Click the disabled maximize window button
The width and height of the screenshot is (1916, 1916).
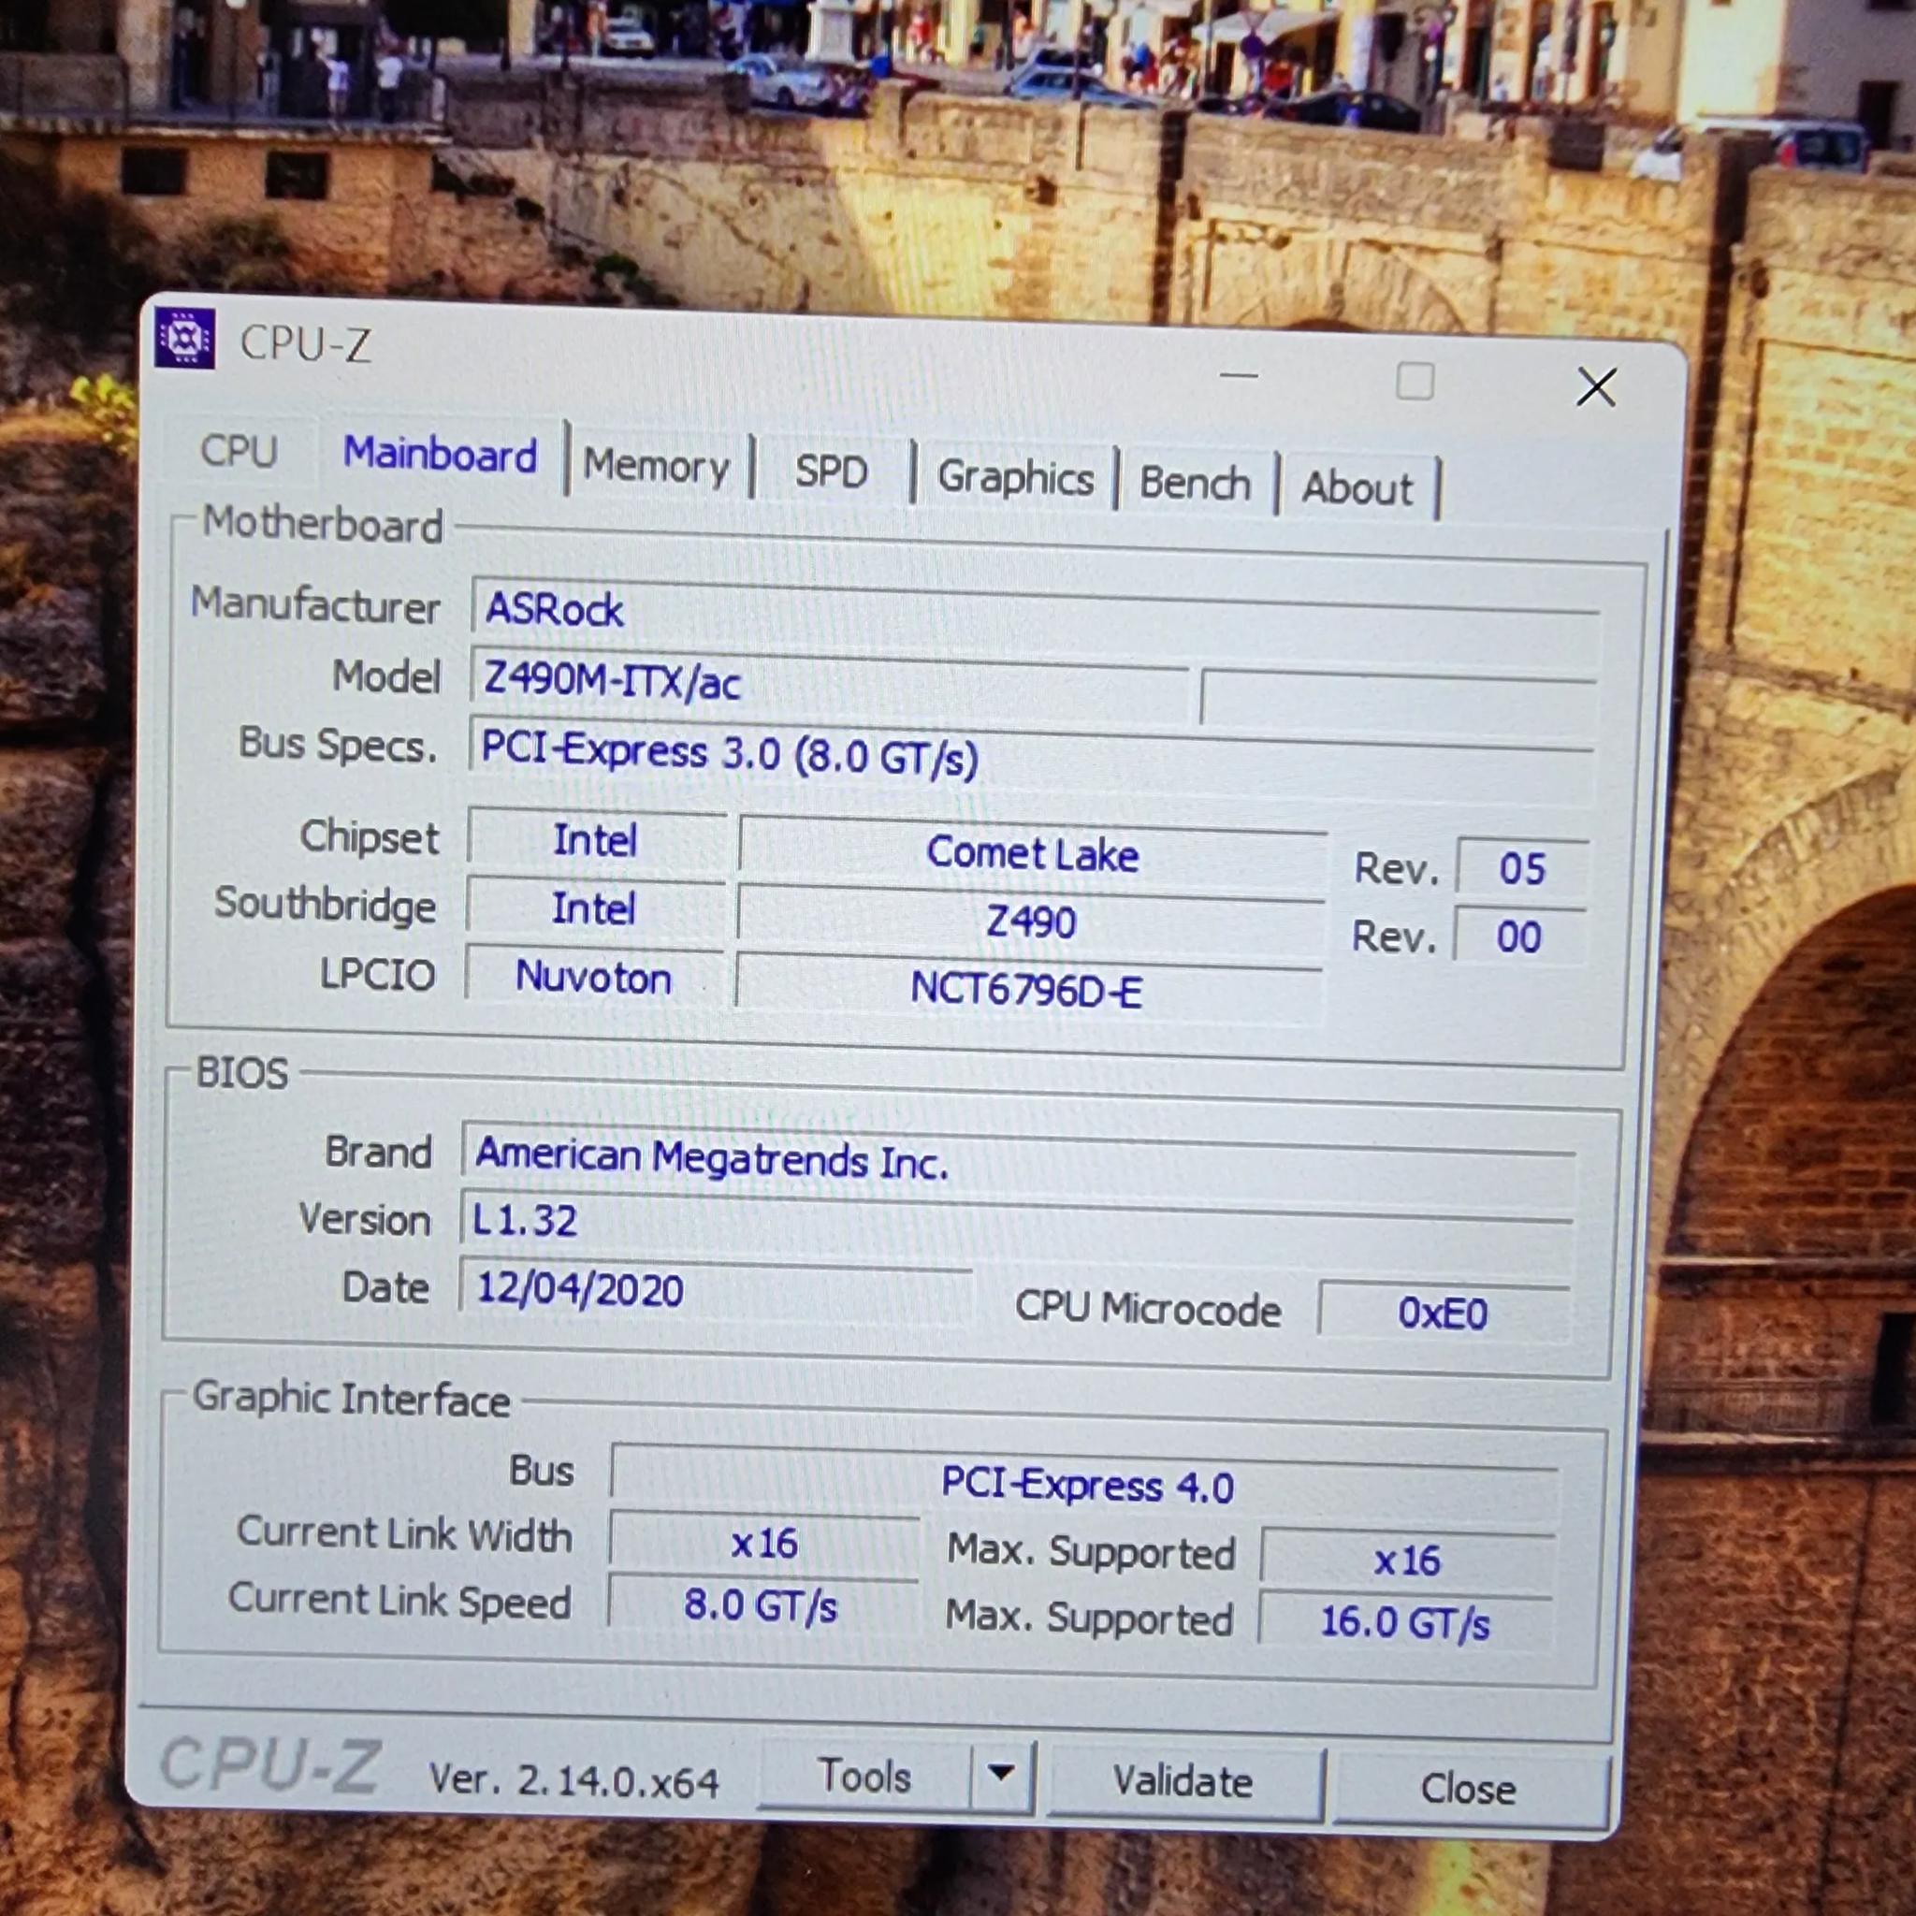coord(1415,381)
